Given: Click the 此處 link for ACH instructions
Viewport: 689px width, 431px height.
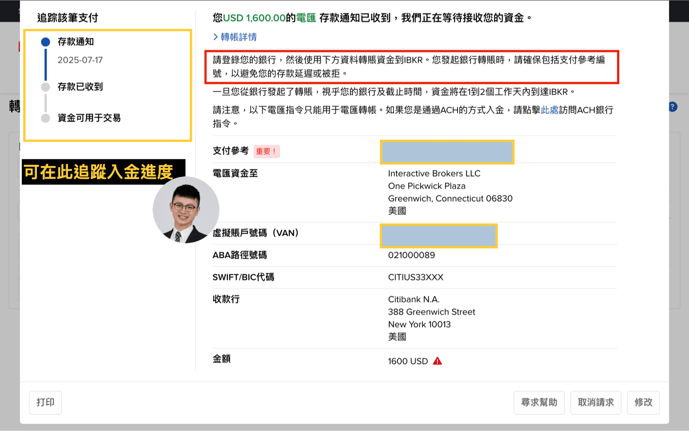Looking at the screenshot, I should (550, 110).
